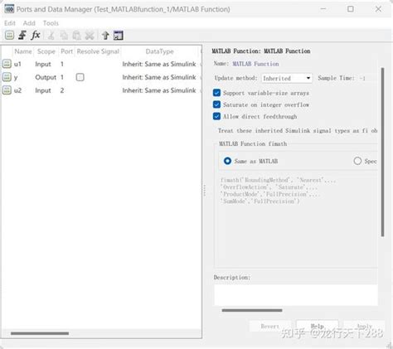Click the Input scope cell of u2
The height and width of the screenshot is (349, 393).
43,90
